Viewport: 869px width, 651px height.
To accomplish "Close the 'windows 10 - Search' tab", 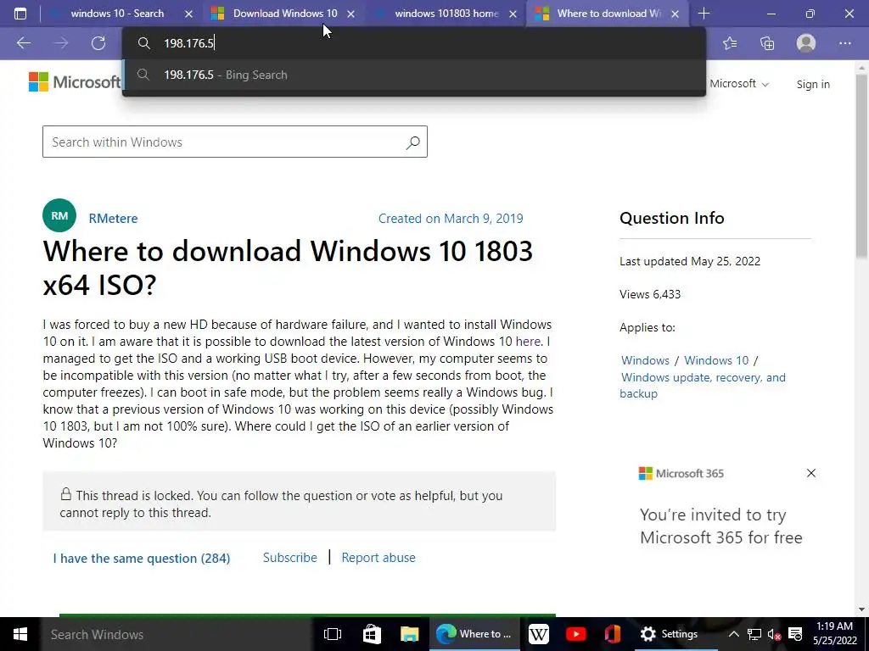I will pyautogui.click(x=188, y=14).
